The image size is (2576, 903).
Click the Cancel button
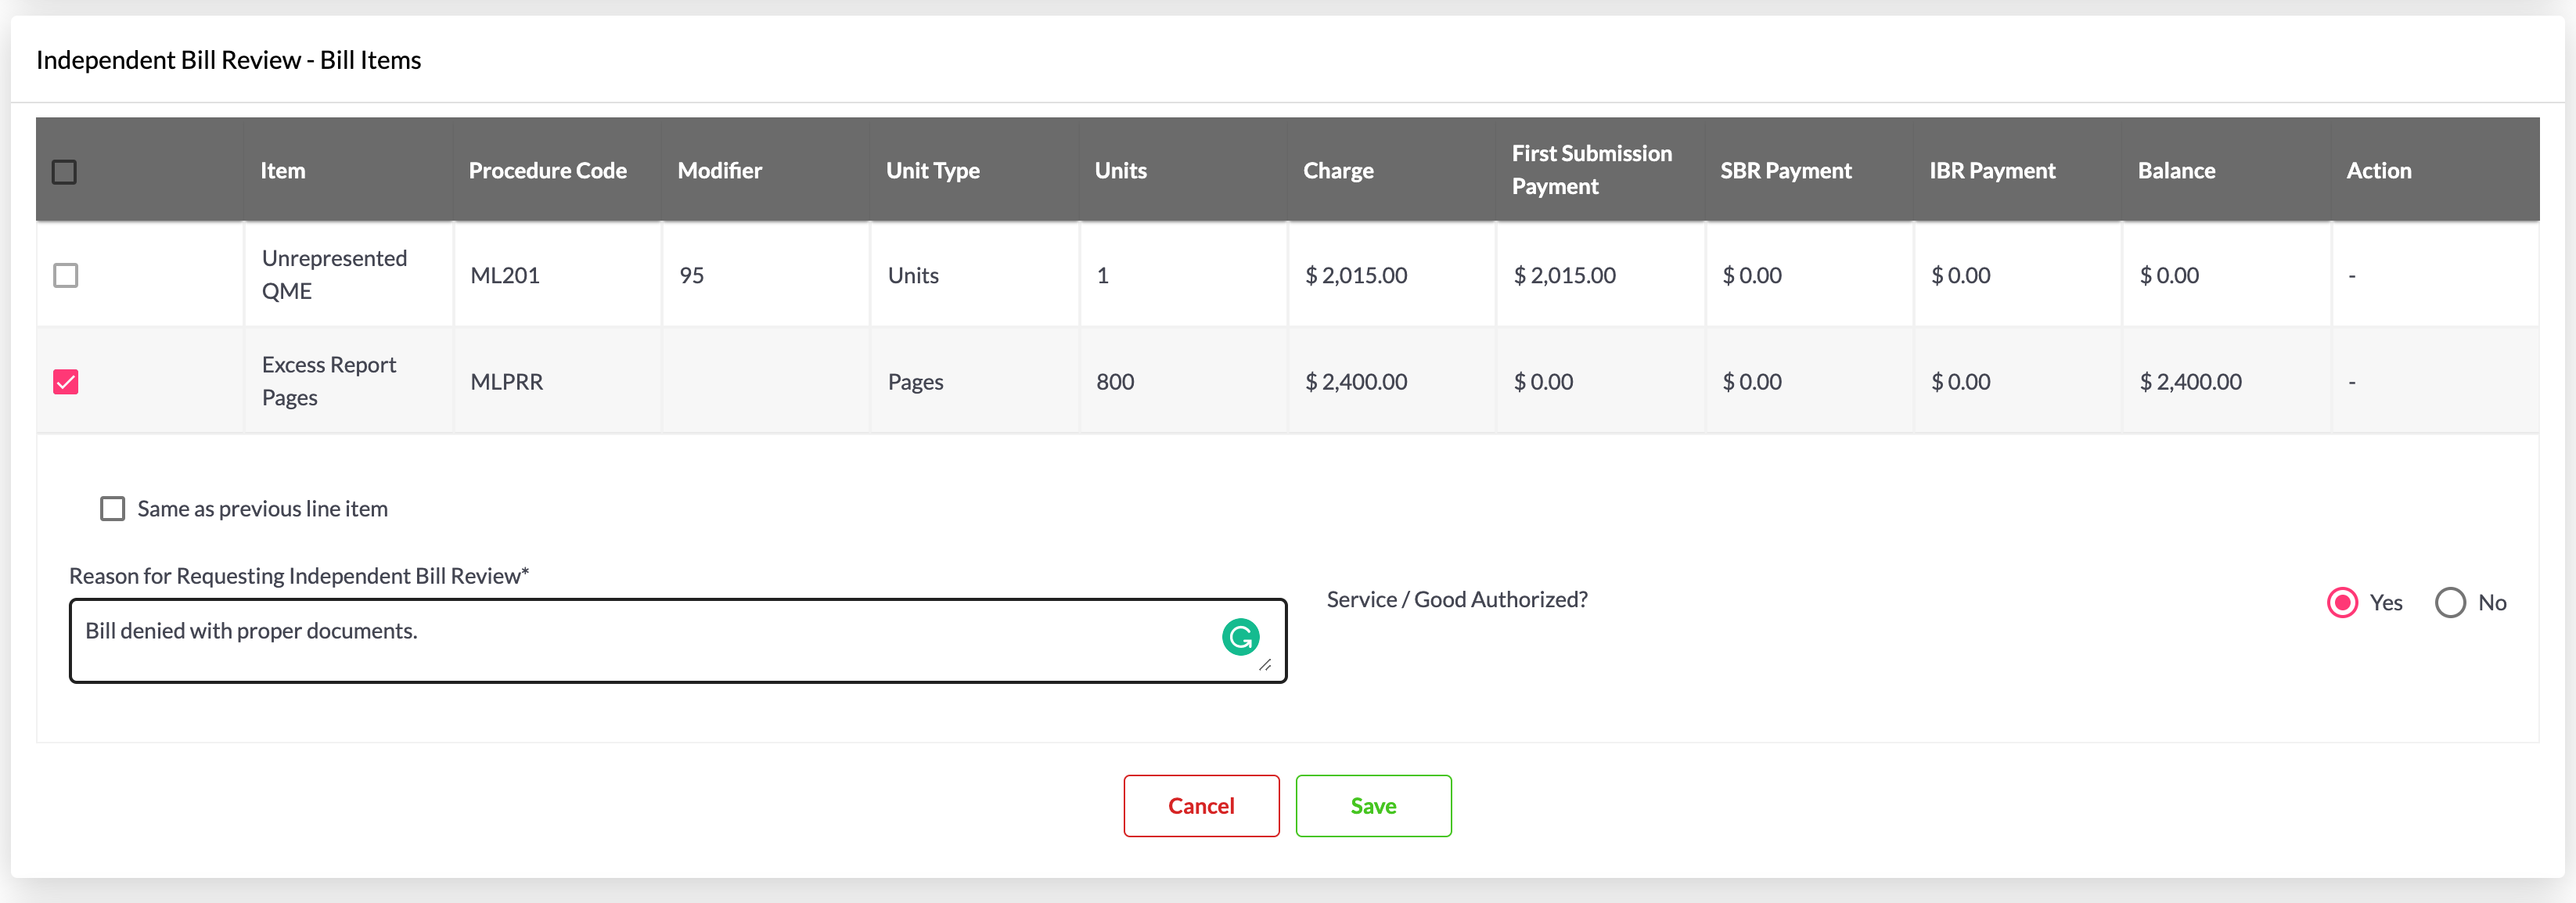pyautogui.click(x=1201, y=806)
